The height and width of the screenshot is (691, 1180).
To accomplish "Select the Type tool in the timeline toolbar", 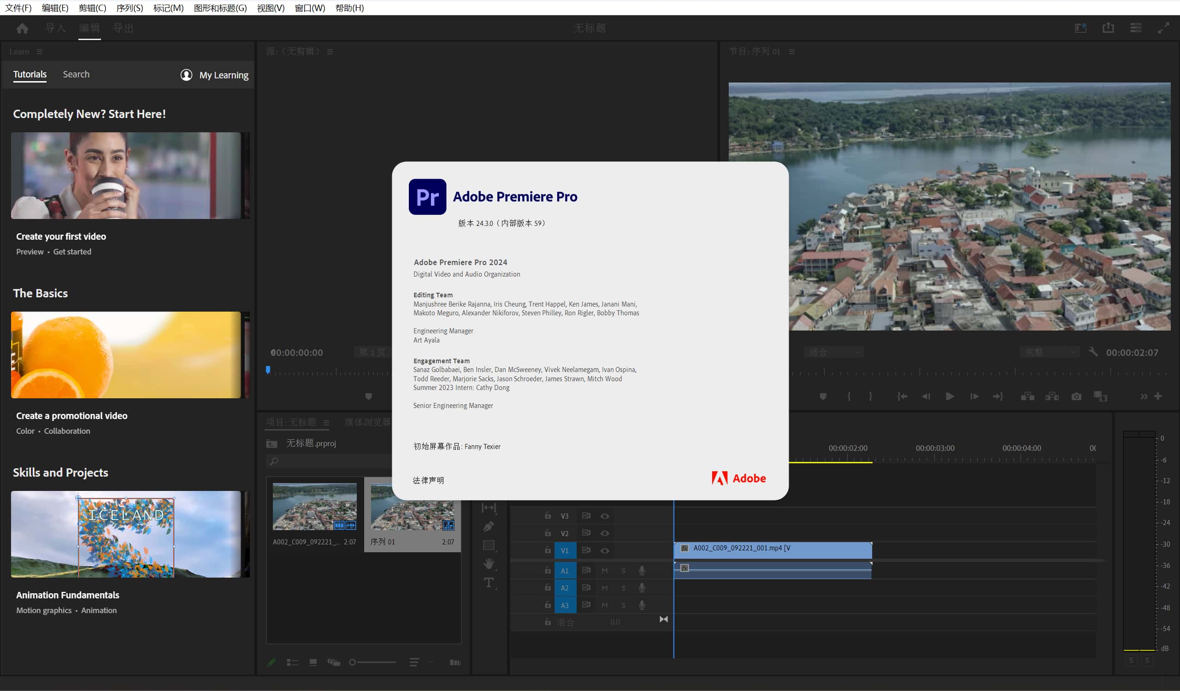I will [x=489, y=582].
